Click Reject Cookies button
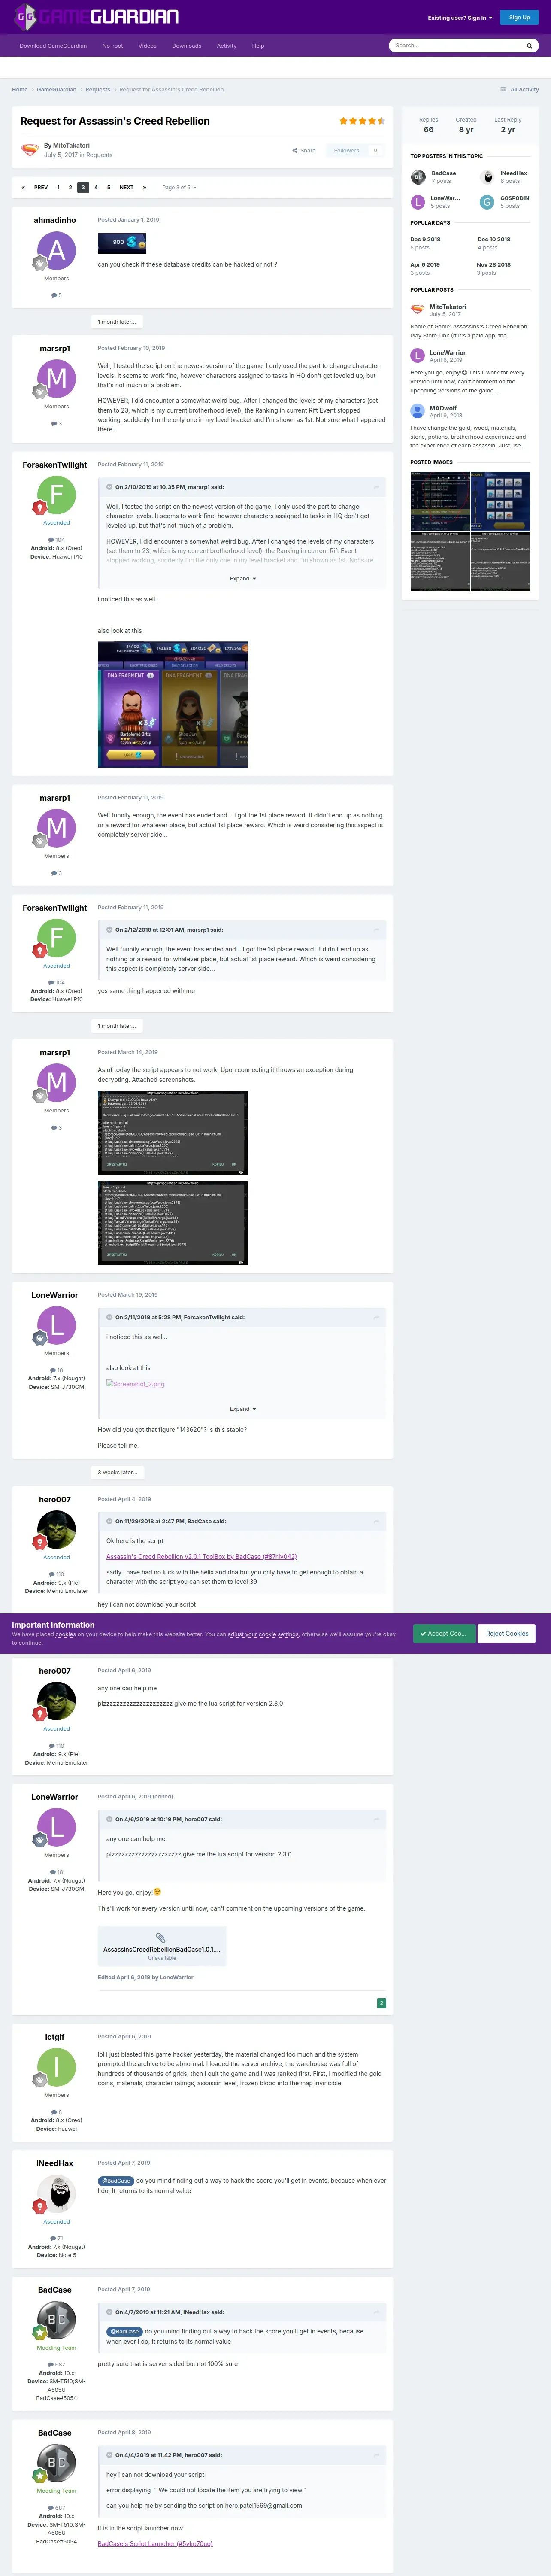 tap(507, 1633)
